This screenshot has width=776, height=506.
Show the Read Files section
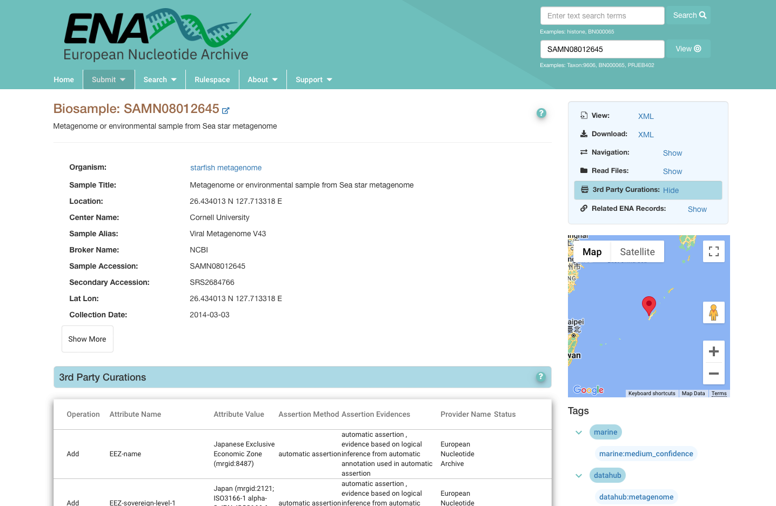pos(672,171)
